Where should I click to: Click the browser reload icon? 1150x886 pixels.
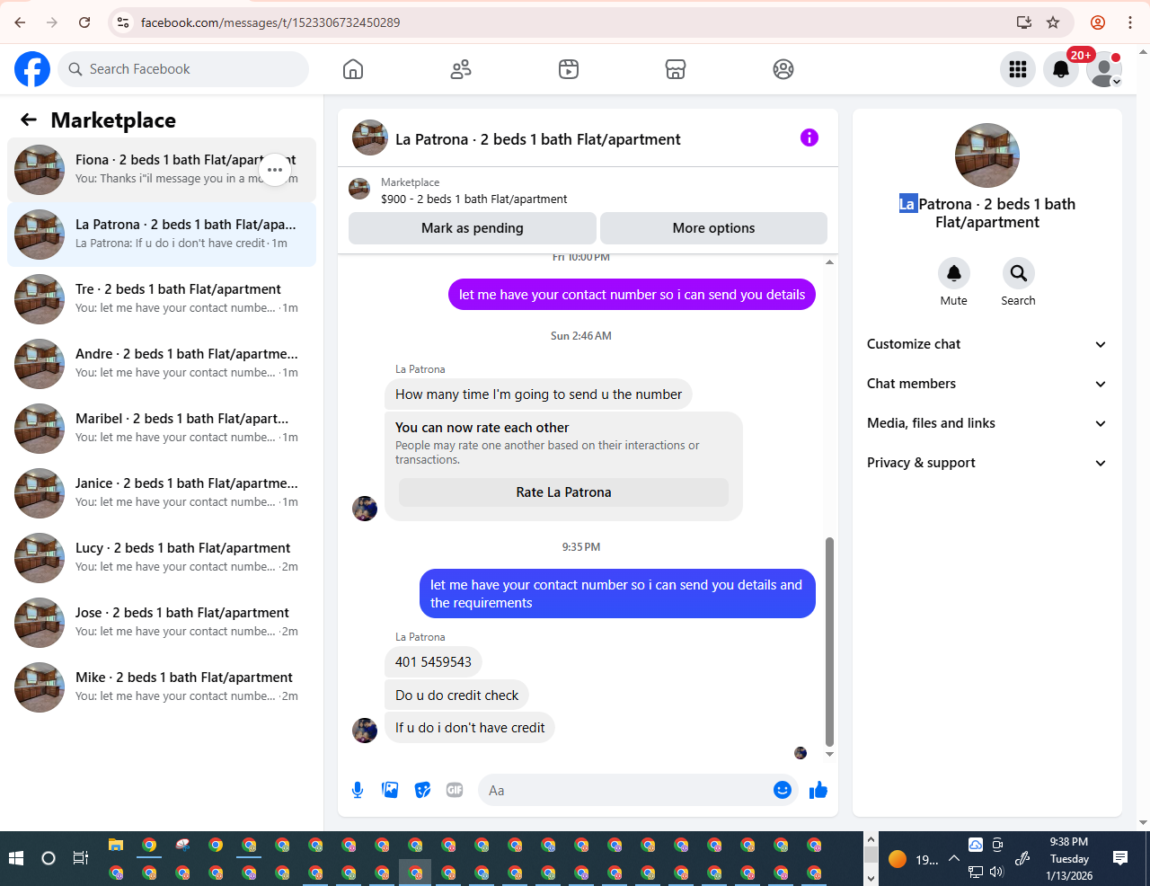(84, 22)
